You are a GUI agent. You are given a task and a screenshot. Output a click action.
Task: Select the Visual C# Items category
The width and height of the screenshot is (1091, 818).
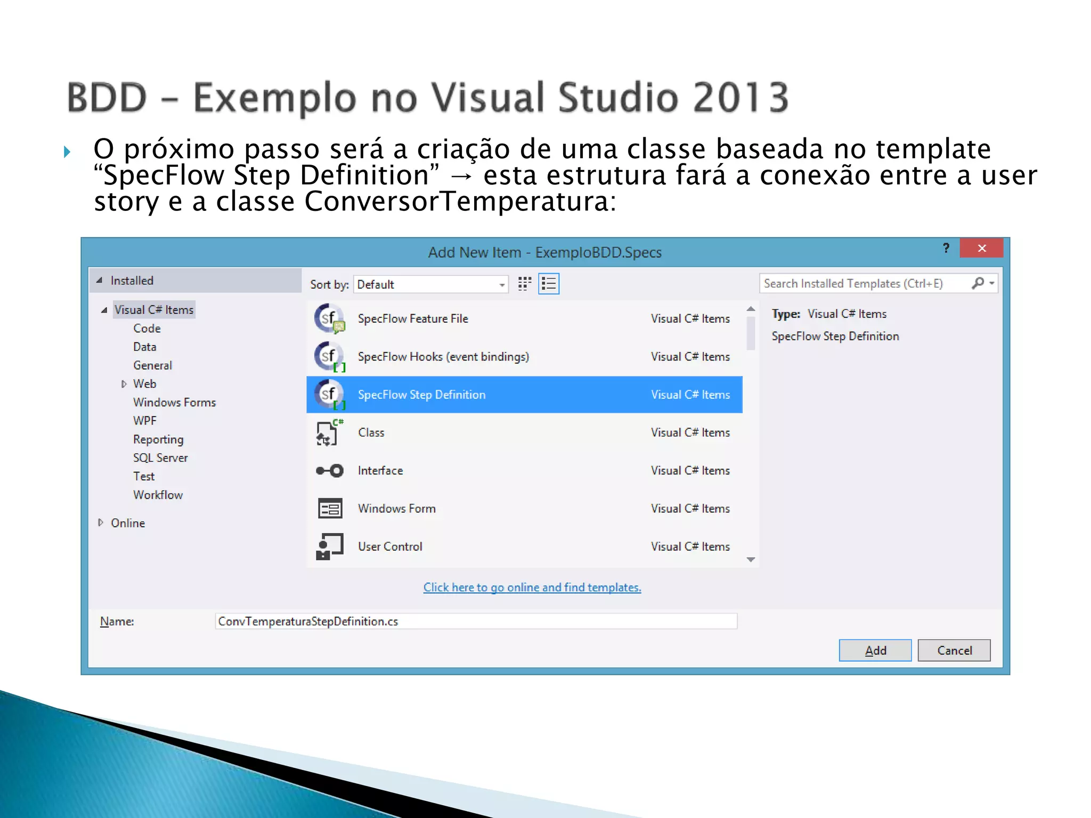point(154,310)
